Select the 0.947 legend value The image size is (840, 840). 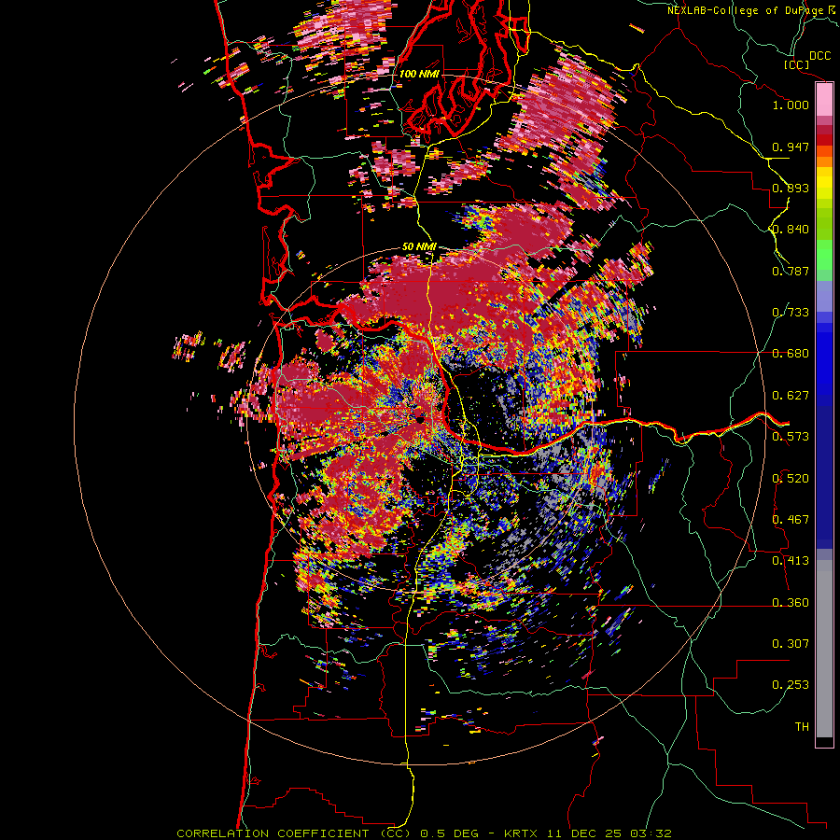(791, 147)
